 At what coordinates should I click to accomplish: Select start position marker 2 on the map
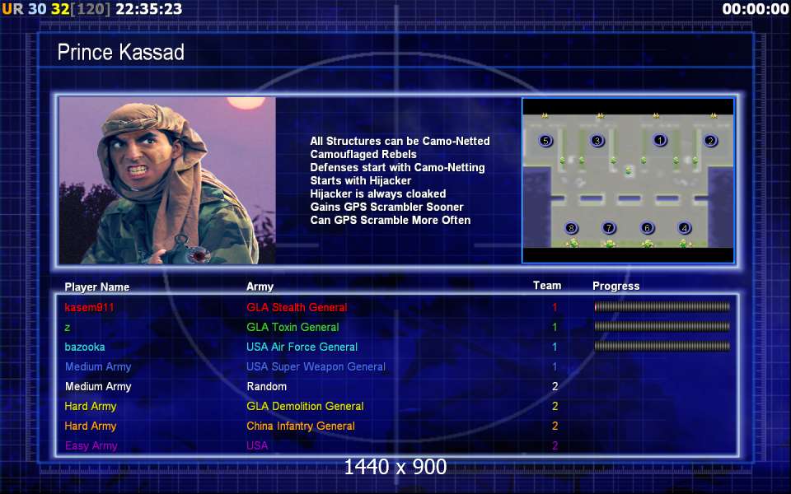coord(710,141)
